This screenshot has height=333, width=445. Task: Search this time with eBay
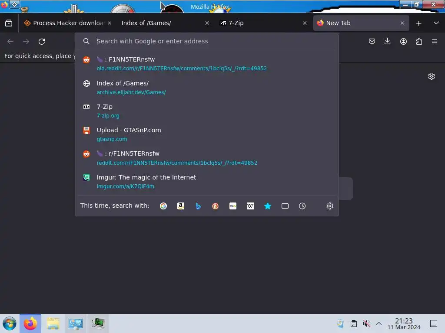point(233,206)
